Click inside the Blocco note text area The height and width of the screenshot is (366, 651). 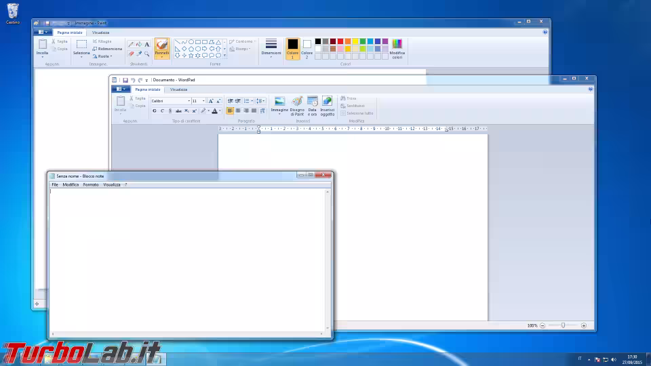[188, 258]
